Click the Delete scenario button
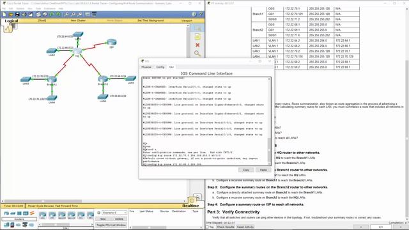The image size is (409, 230). [119, 218]
